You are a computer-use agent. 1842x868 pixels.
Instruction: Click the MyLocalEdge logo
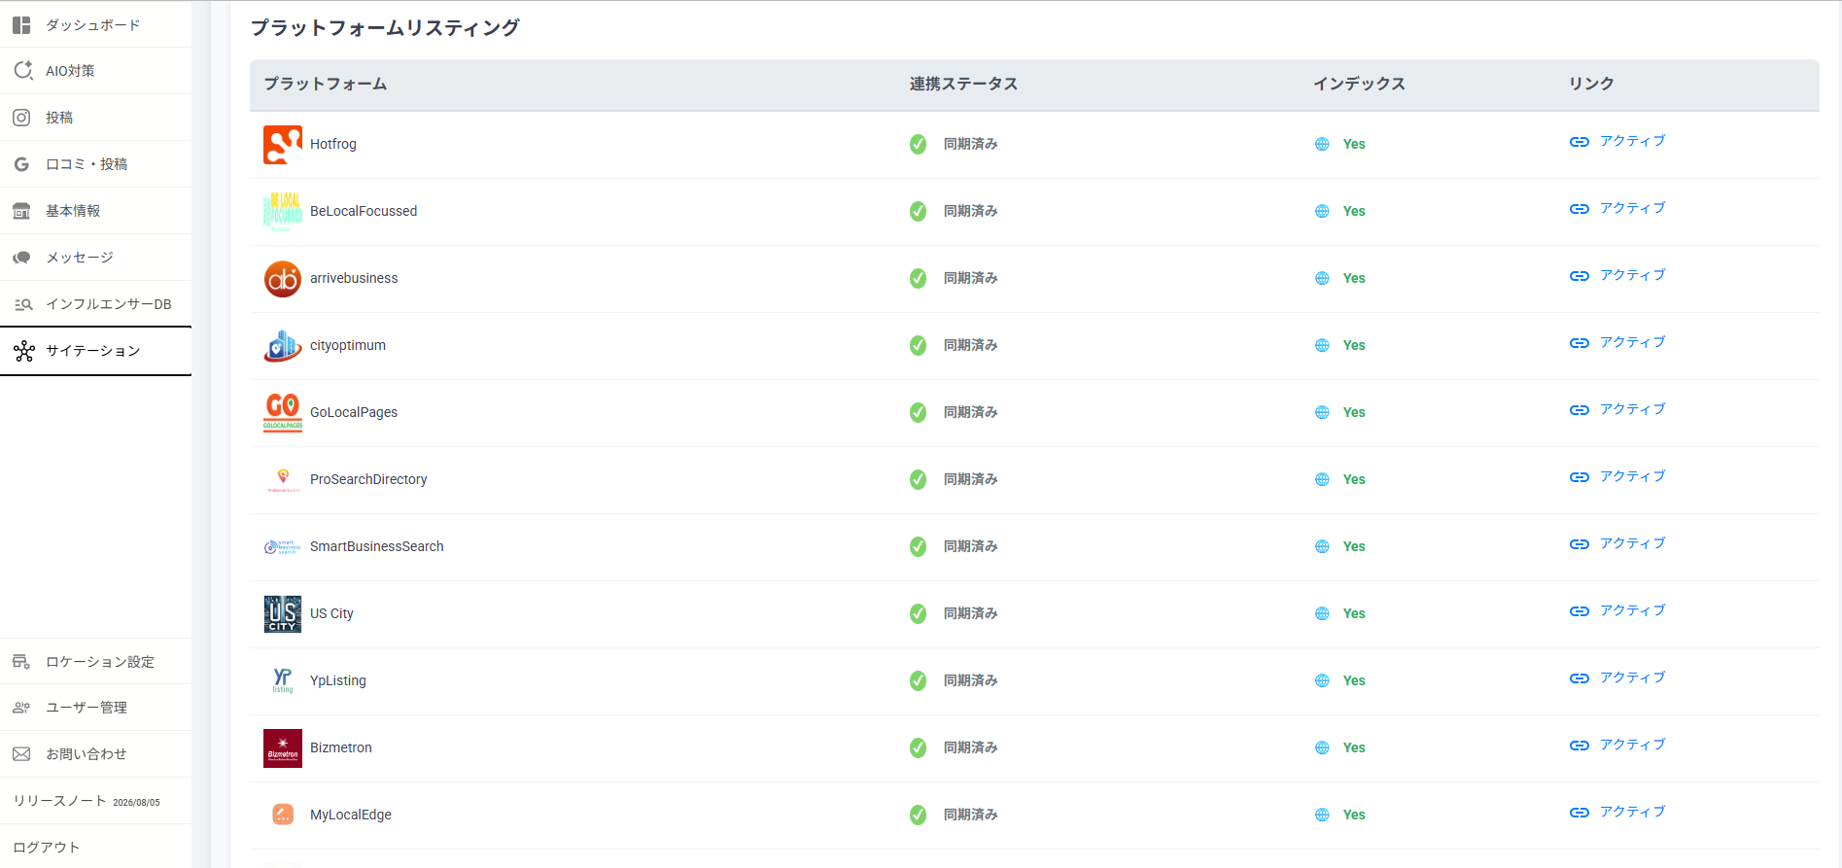[283, 815]
